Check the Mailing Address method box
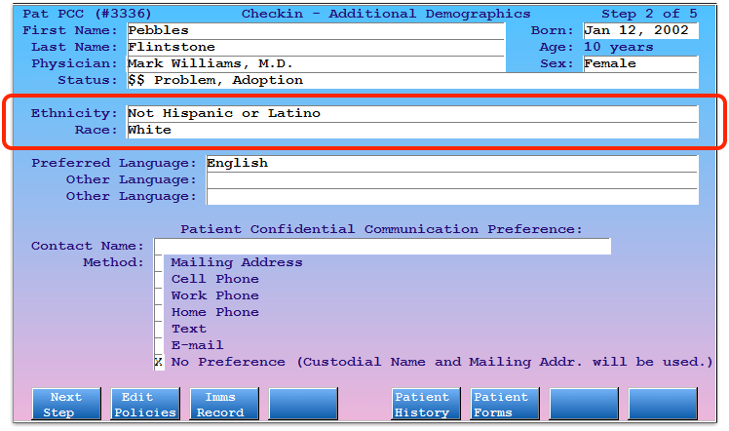The height and width of the screenshot is (431, 729). 159,262
